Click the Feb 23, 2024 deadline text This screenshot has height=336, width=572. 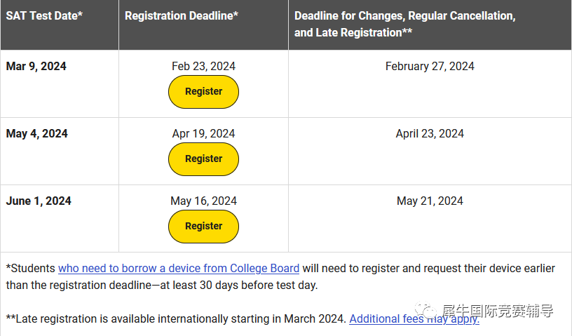click(203, 67)
